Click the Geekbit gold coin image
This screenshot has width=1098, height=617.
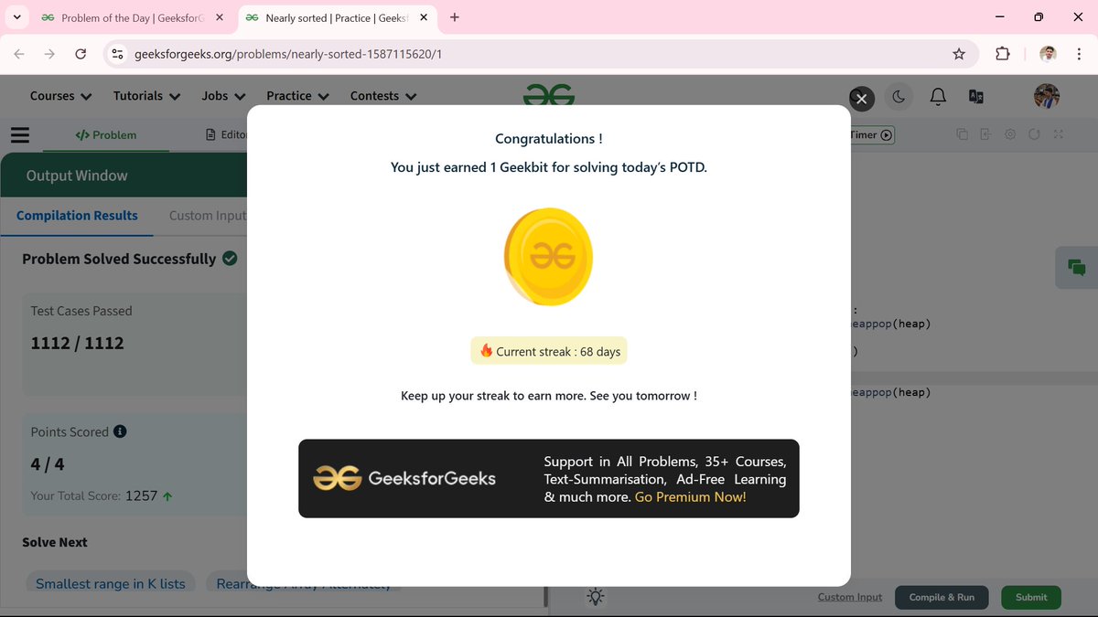pyautogui.click(x=548, y=257)
